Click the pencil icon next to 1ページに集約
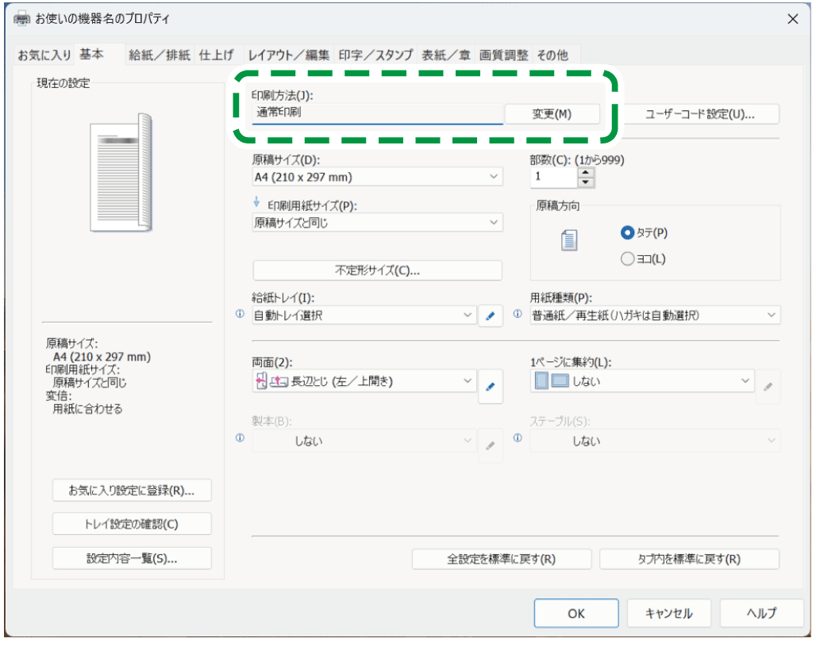The height and width of the screenshot is (646, 816). click(x=768, y=386)
